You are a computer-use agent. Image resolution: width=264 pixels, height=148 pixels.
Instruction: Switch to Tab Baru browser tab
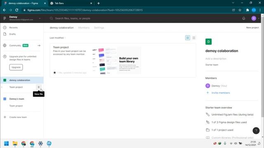pos(71,3)
